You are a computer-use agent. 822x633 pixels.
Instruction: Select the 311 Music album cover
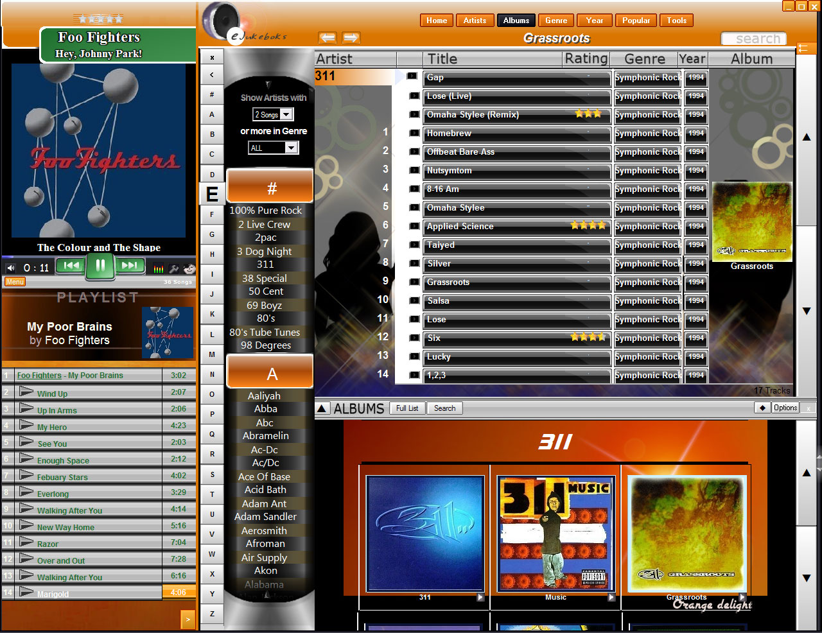coord(555,533)
